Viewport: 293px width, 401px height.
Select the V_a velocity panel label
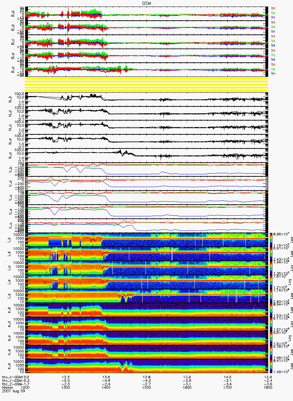[x=10, y=225]
